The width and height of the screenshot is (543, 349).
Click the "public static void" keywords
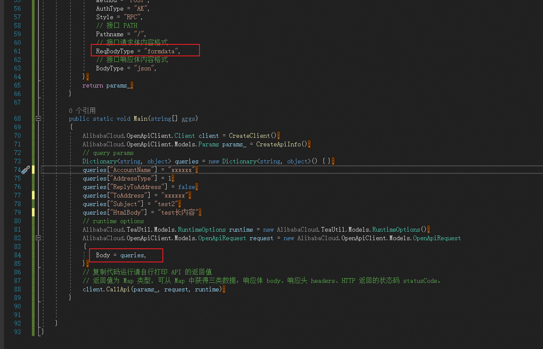point(99,119)
